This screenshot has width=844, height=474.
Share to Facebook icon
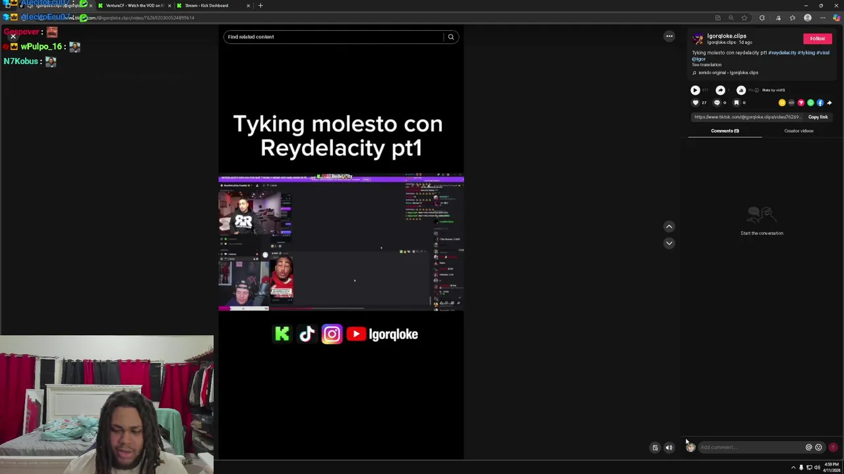[820, 103]
